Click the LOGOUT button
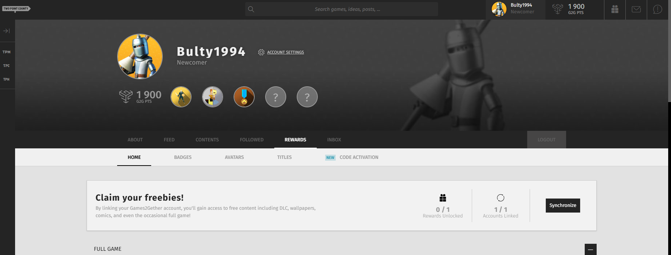Viewport: 671px width, 255px height. click(546, 140)
